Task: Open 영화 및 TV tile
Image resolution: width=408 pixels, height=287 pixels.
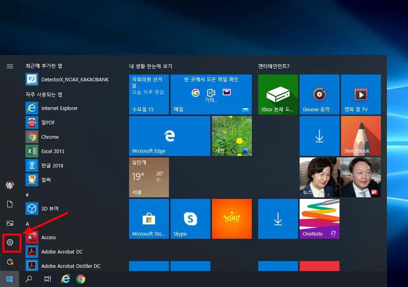Action: click(361, 94)
